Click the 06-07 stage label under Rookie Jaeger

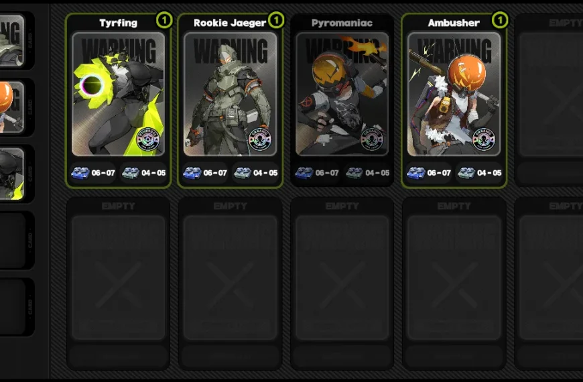(x=215, y=173)
